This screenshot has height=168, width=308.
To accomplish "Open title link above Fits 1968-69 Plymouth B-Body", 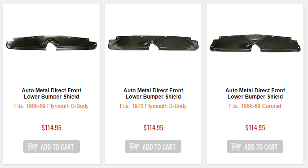I will pyautogui.click(x=52, y=94).
